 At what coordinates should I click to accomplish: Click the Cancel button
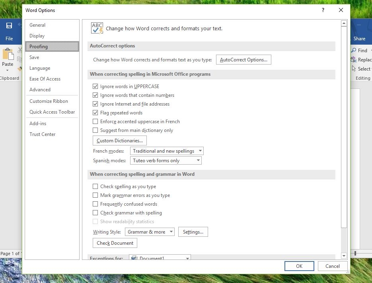pos(332,266)
